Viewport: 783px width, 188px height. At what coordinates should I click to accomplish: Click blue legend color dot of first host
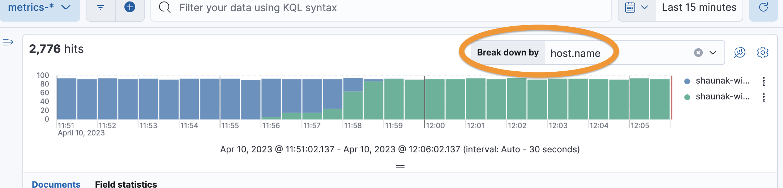point(687,81)
